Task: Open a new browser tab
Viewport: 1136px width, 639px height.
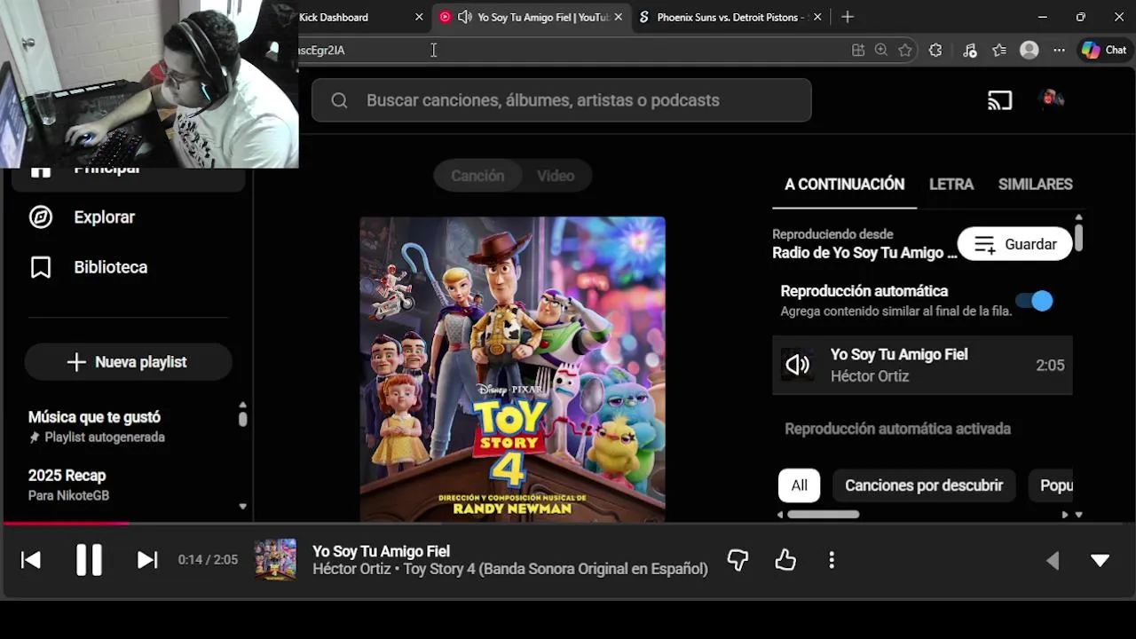Action: coord(848,17)
